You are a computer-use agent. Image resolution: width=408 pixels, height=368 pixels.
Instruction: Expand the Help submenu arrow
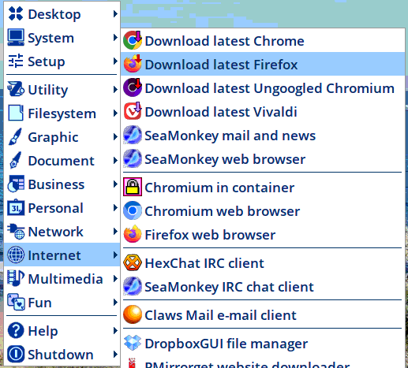[x=115, y=330]
